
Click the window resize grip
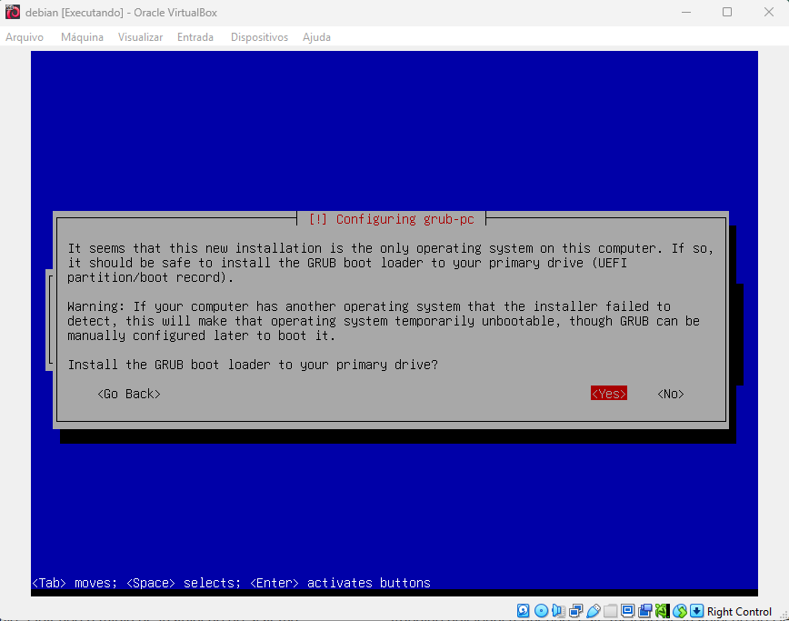coord(784,615)
